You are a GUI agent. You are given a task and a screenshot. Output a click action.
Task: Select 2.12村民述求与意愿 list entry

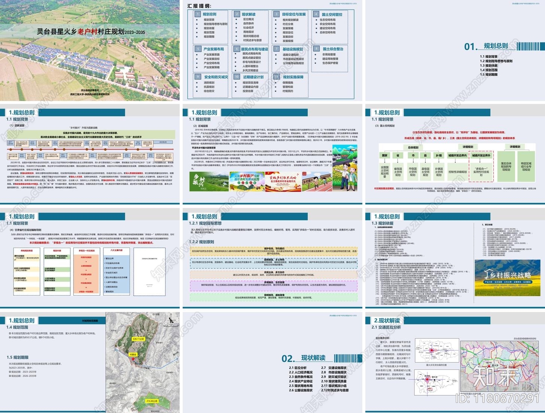coord(335,390)
